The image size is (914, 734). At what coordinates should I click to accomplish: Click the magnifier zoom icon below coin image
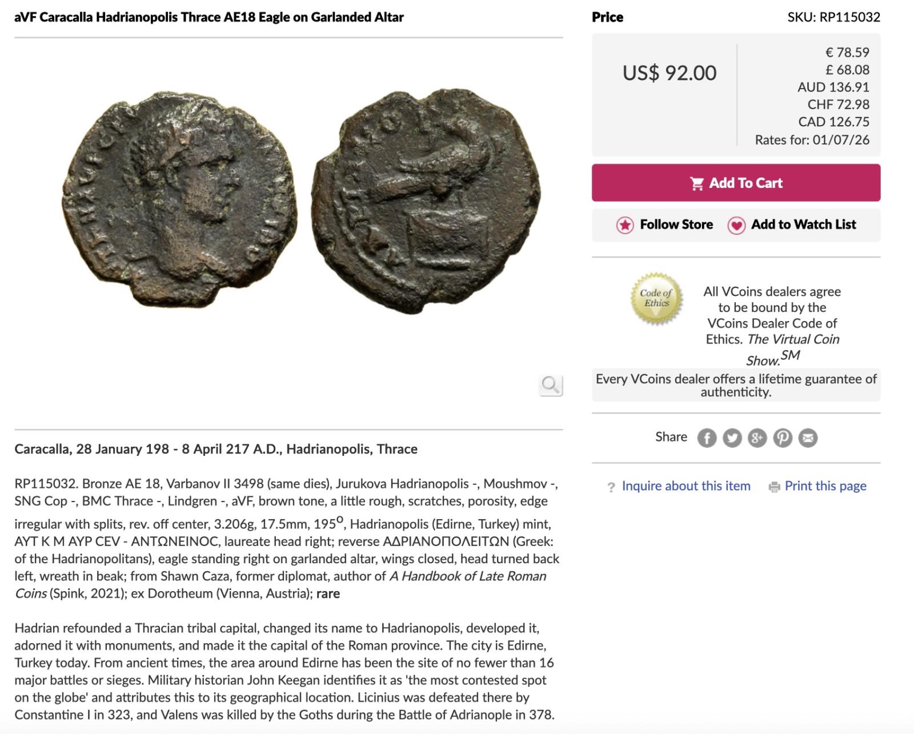tap(551, 385)
